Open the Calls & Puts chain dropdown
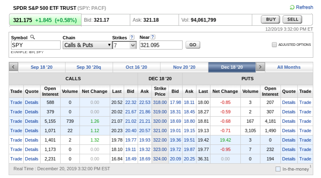The image size is (321, 178). (x=87, y=45)
